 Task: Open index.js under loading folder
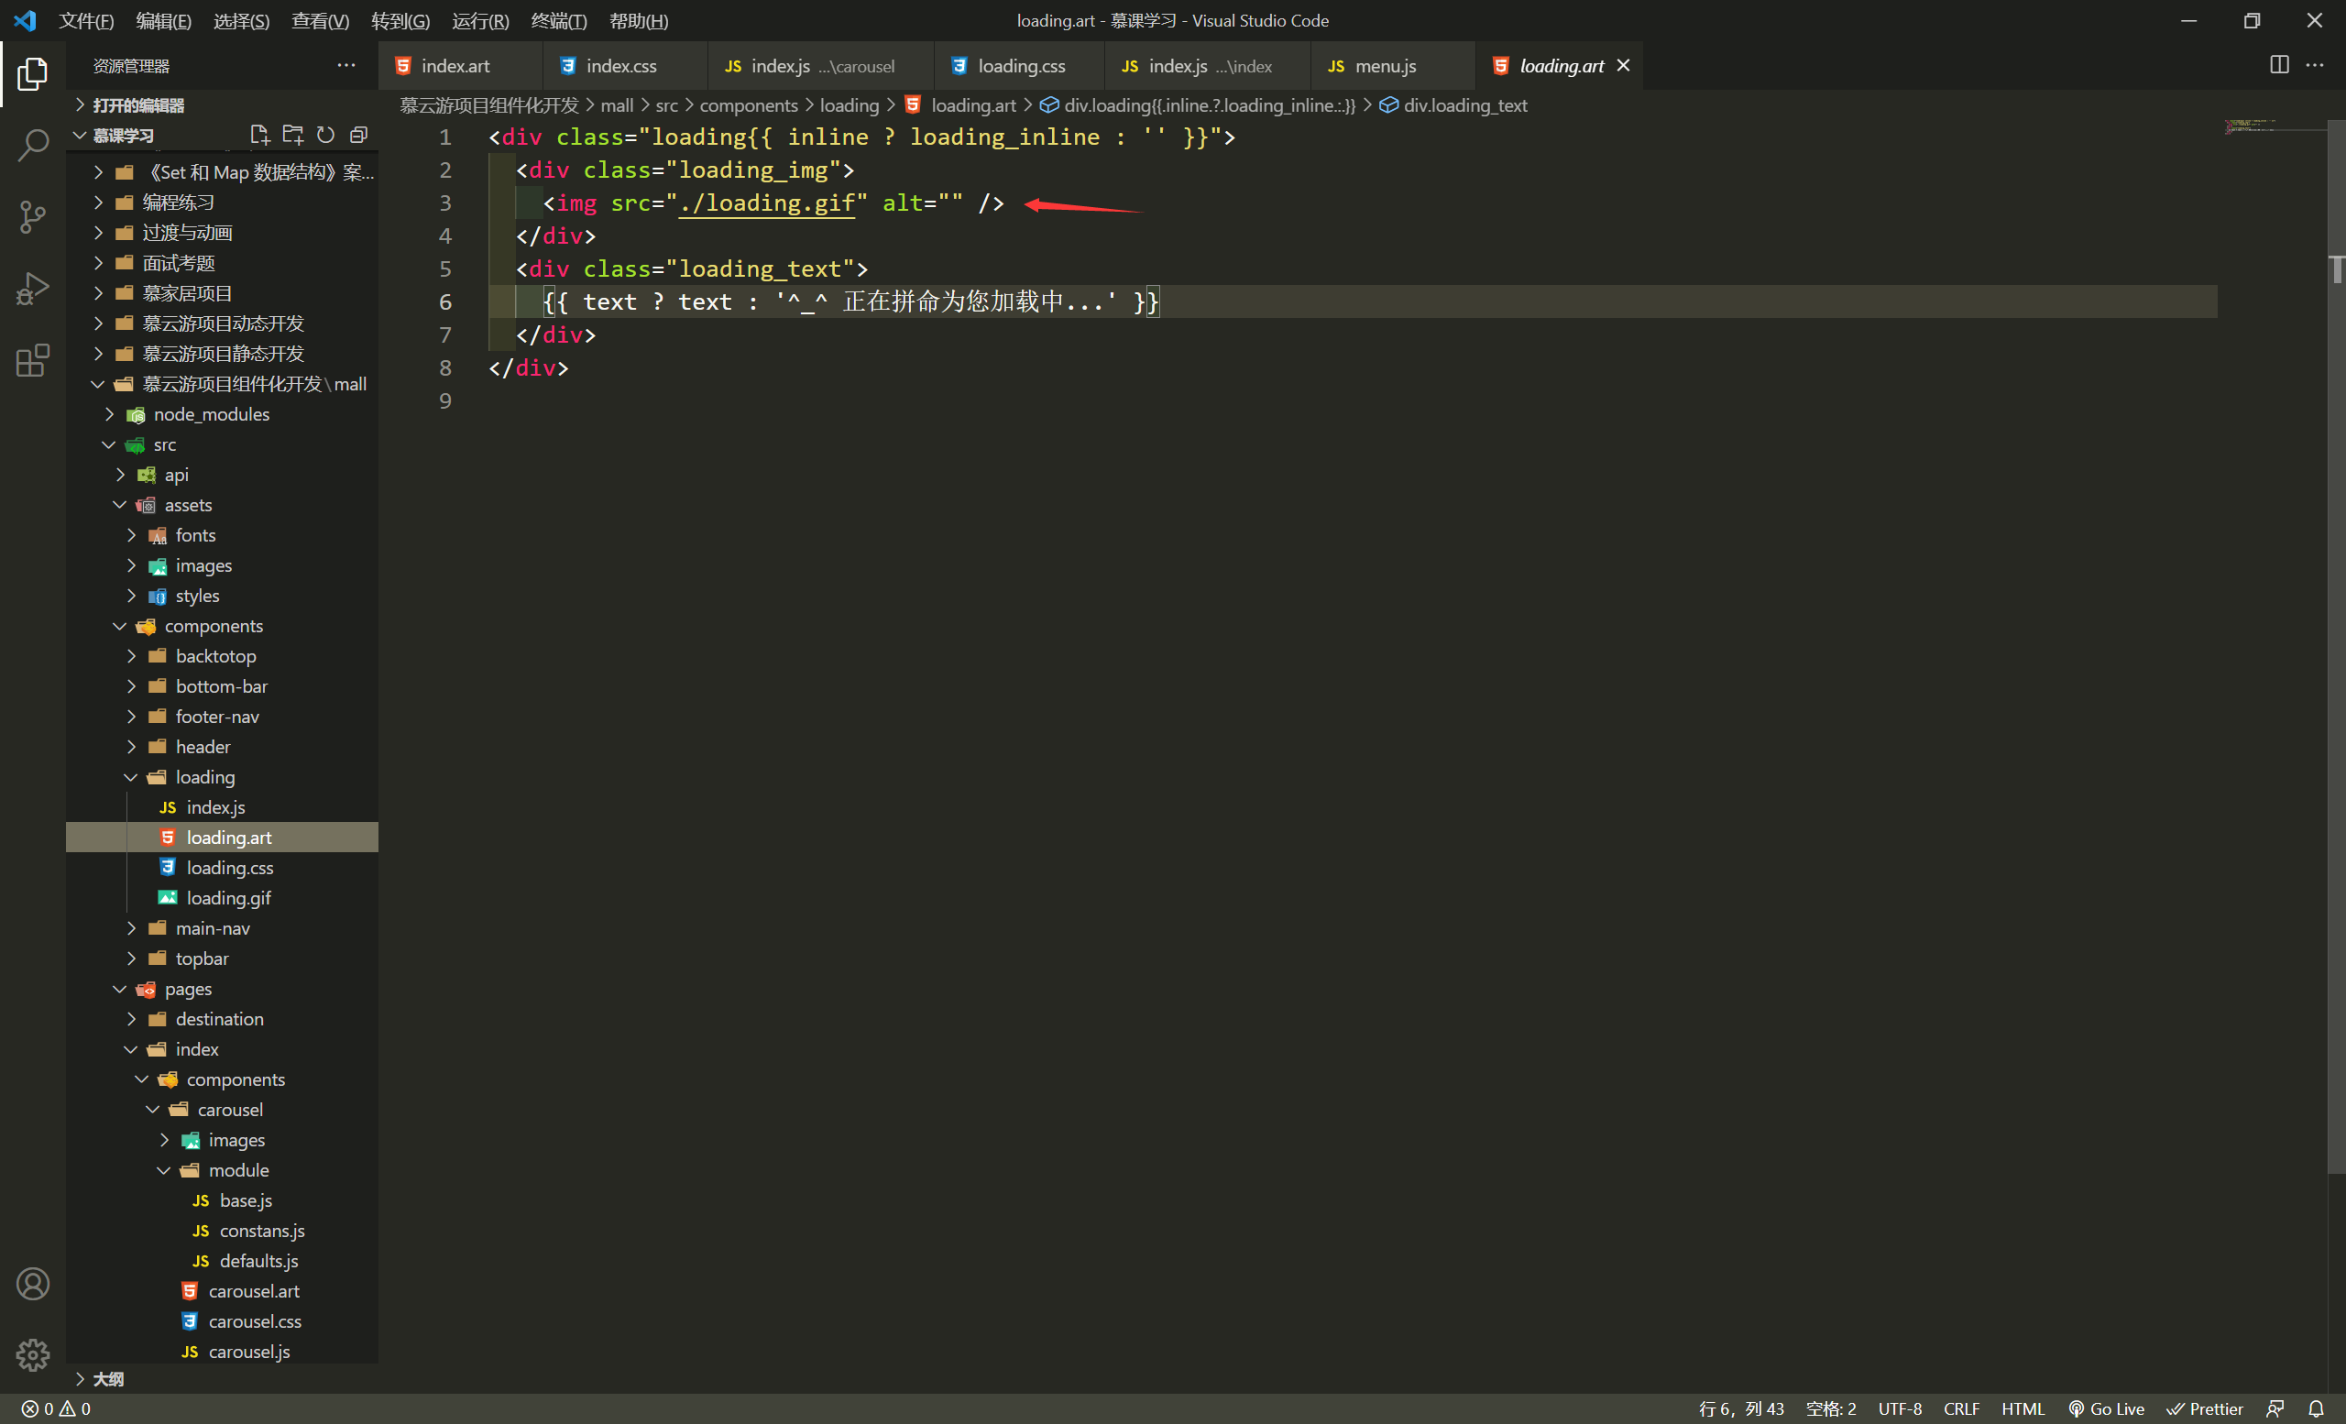[215, 807]
